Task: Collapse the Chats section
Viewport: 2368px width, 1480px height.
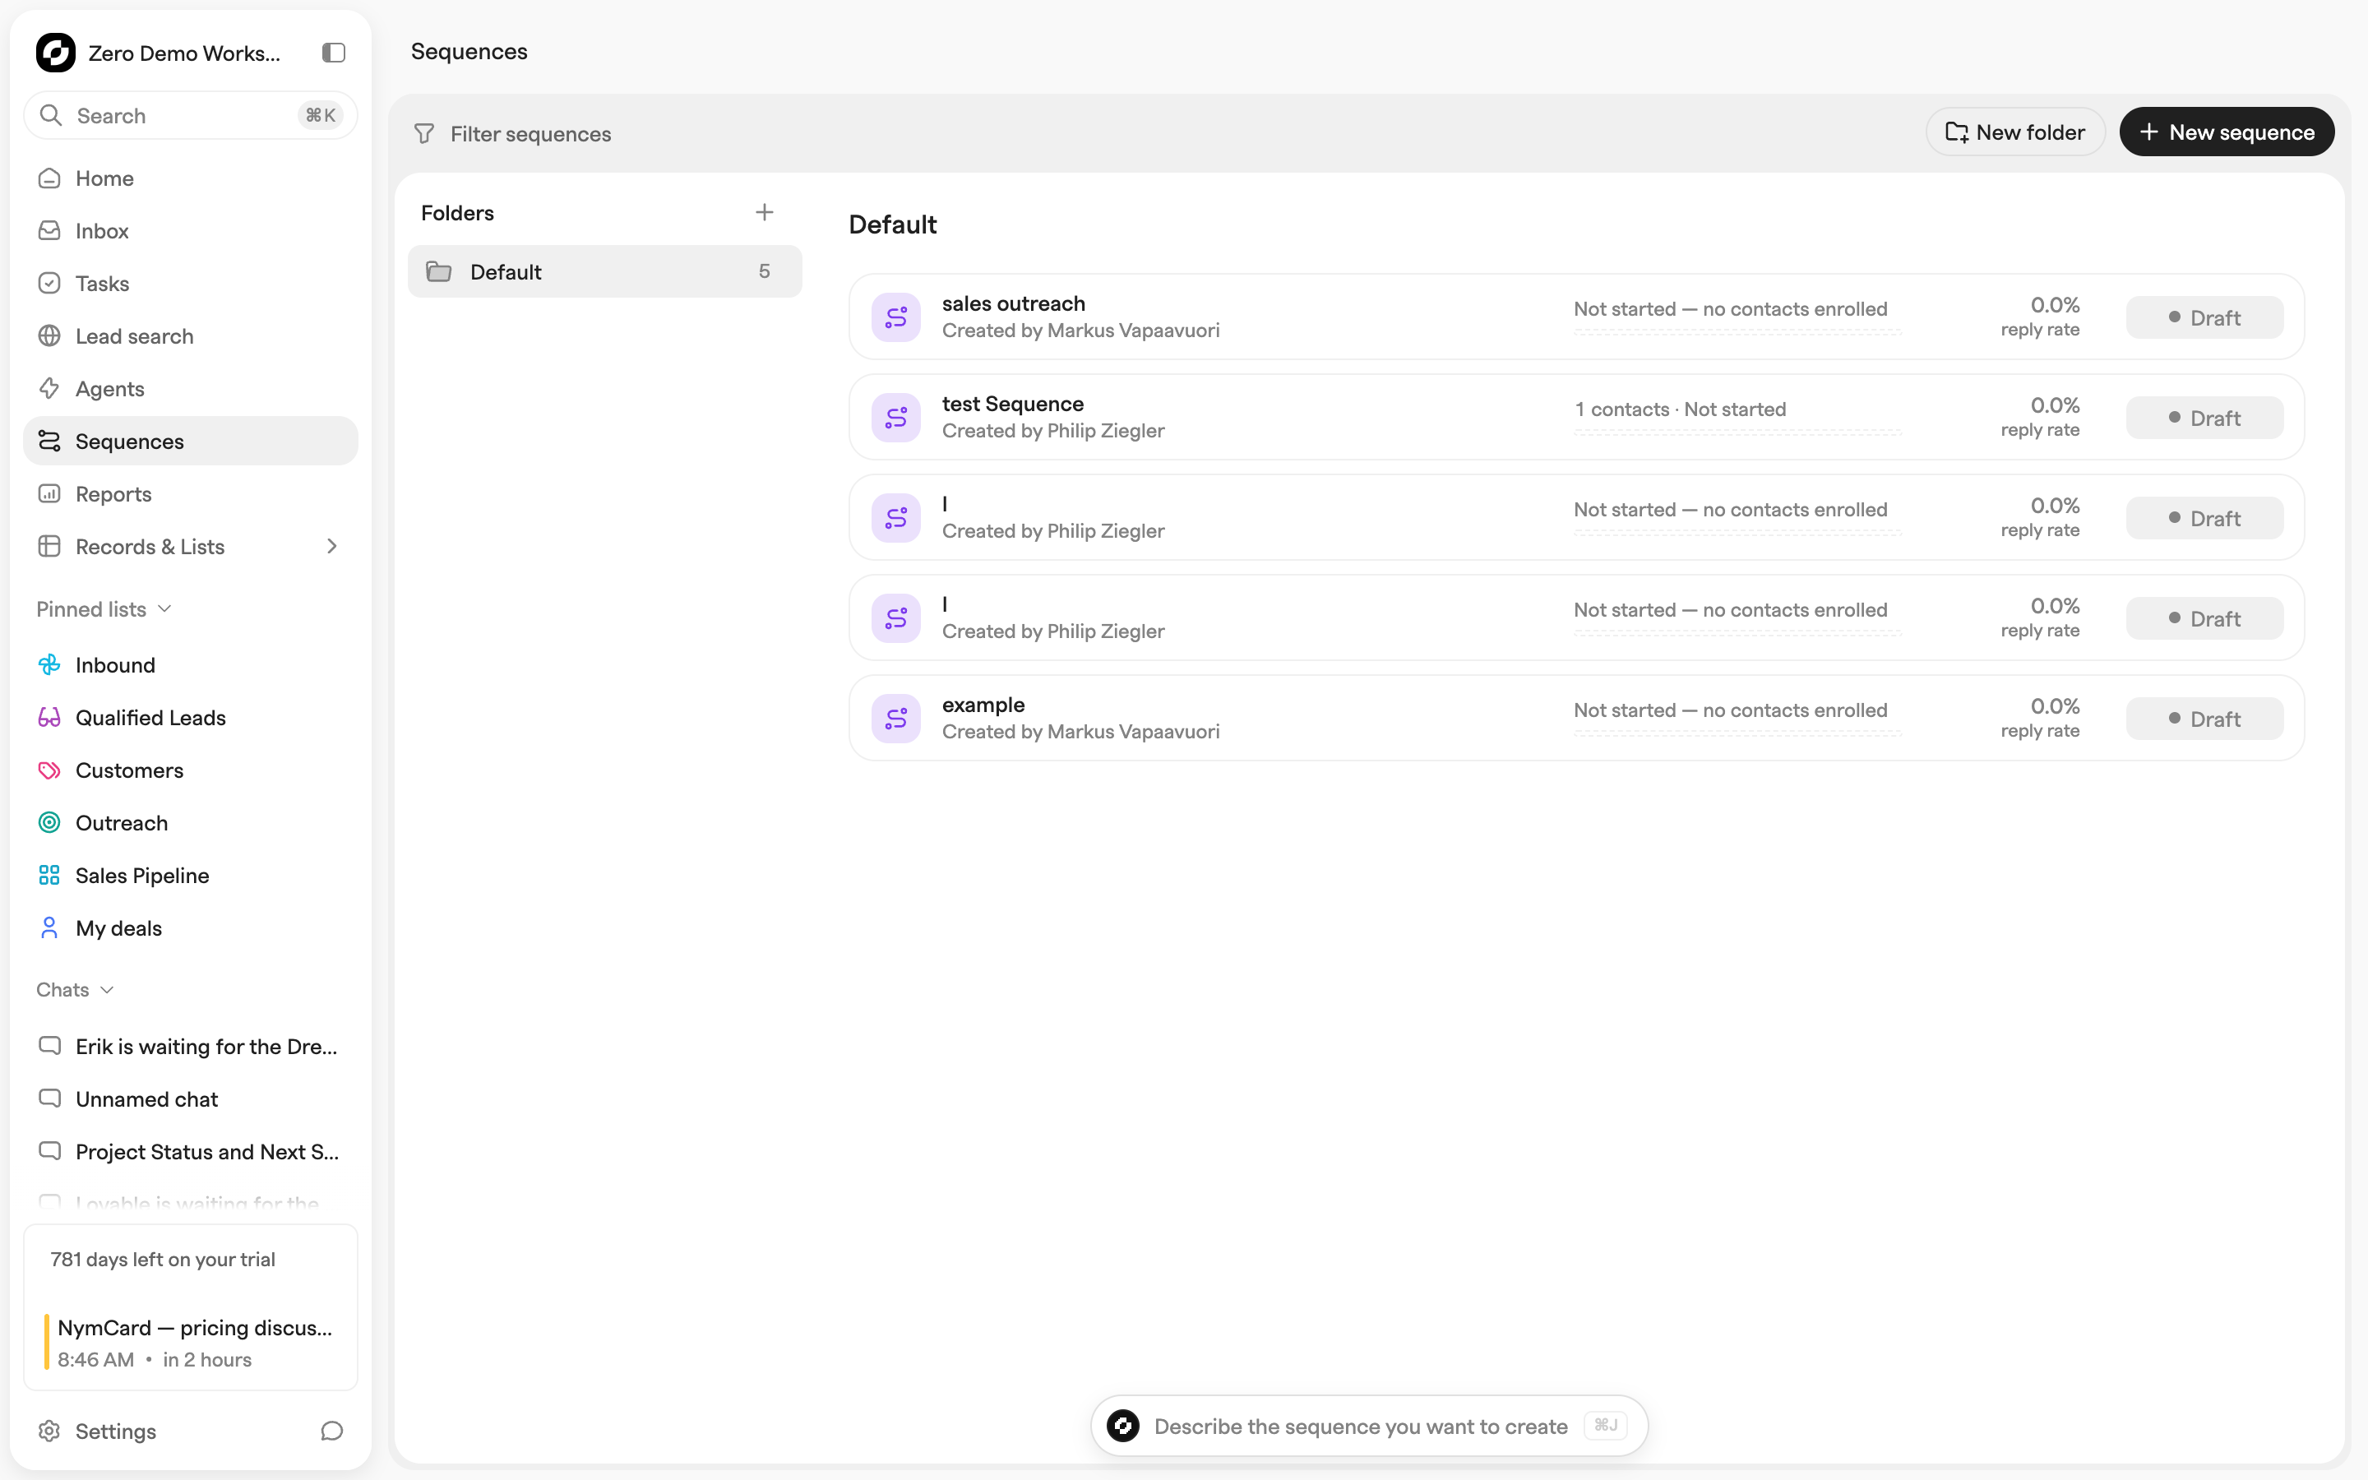Action: pyautogui.click(x=76, y=990)
